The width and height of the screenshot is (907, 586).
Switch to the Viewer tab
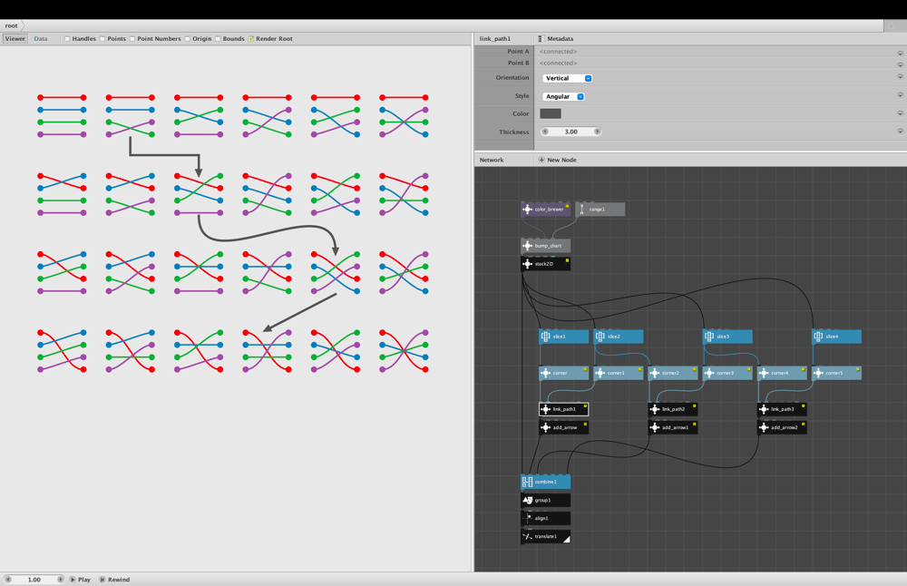point(15,39)
